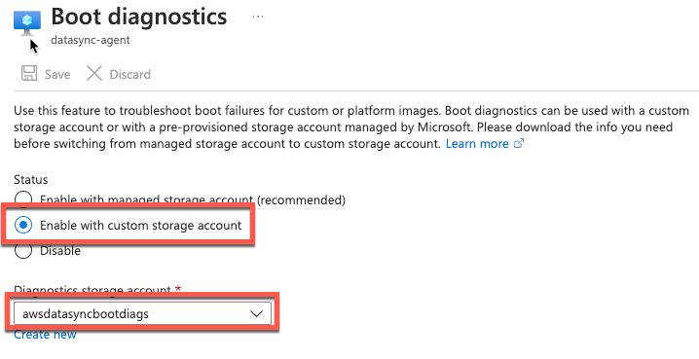Image resolution: width=699 pixels, height=359 pixels.
Task: Click the Boot diagnostics page title
Action: [139, 17]
